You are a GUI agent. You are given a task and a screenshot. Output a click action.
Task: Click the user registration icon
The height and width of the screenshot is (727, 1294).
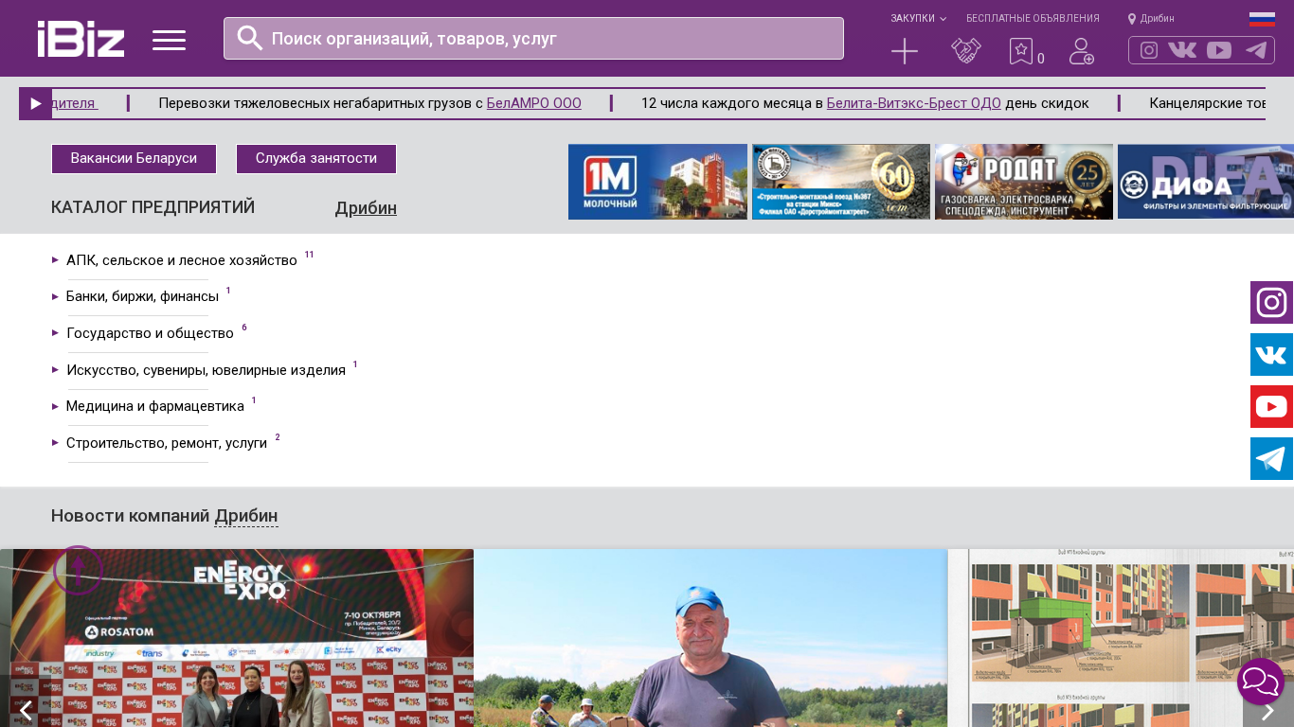pos(1082,51)
